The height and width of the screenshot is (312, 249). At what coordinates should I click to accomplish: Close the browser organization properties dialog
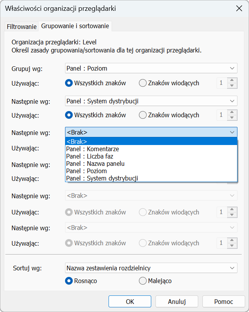pyautogui.click(x=239, y=8)
